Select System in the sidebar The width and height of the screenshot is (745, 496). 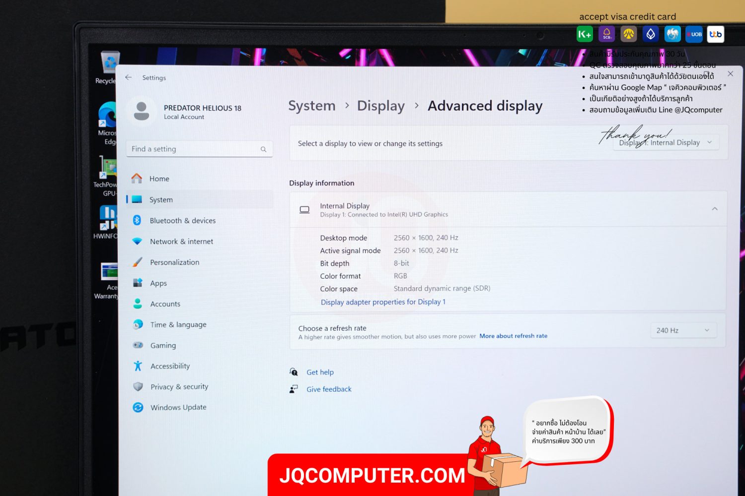pyautogui.click(x=200, y=199)
